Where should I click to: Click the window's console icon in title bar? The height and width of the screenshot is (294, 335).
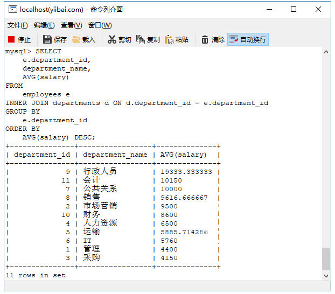(x=13, y=9)
